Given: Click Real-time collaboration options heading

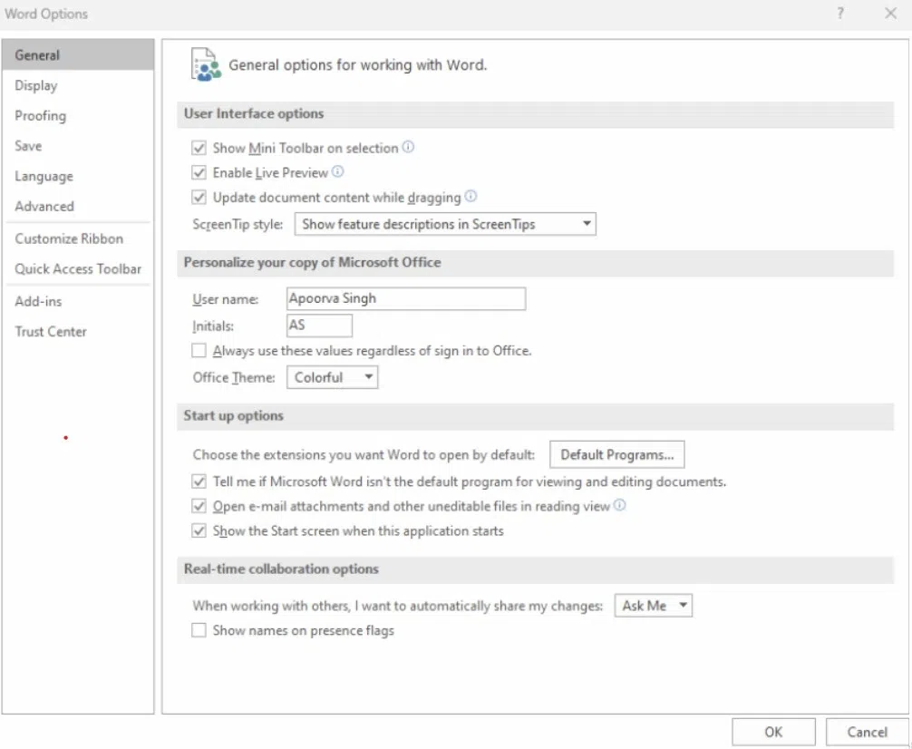Looking at the screenshot, I should (x=281, y=569).
